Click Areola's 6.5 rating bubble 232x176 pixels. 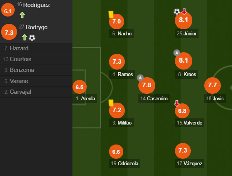[x=80, y=87]
